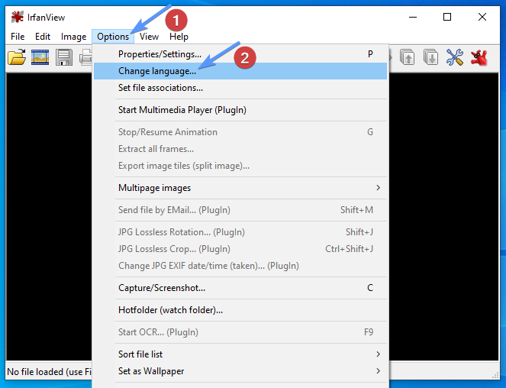Click the Save floppy disk icon
This screenshot has width=506, height=388.
point(64,57)
